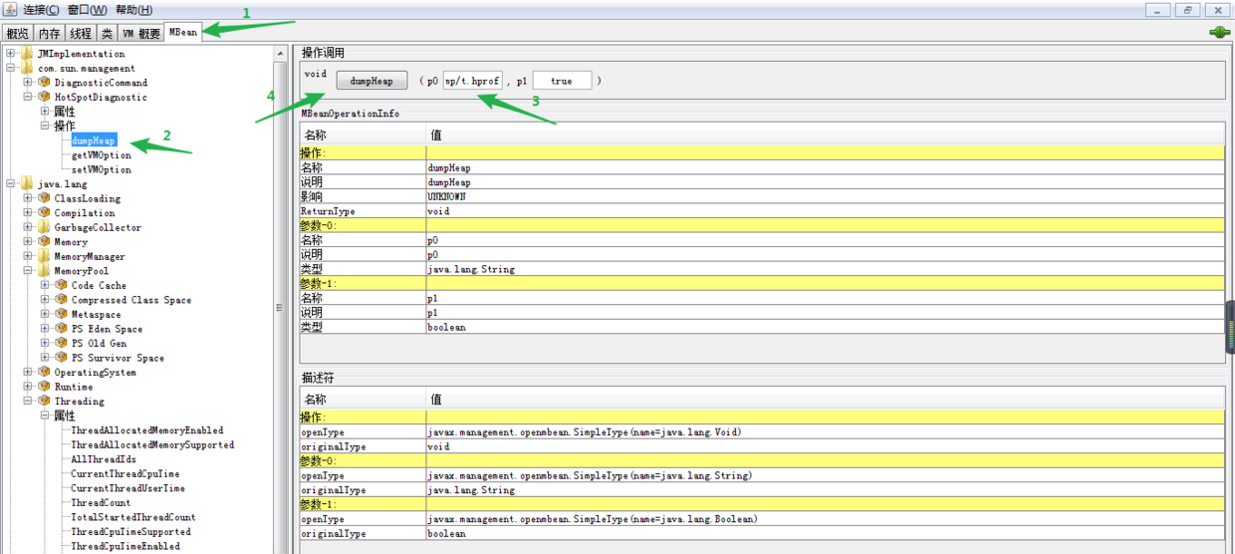Click the PS Eden Space bean icon

[61, 329]
